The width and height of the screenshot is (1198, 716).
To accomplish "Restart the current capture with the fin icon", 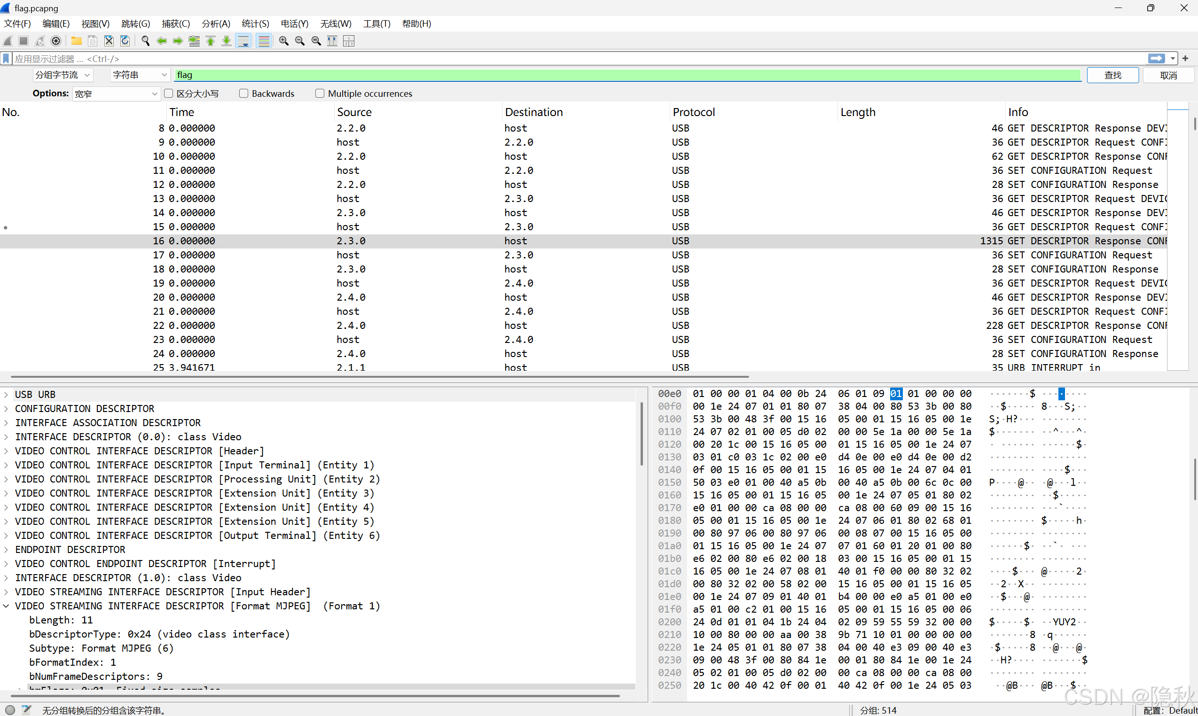I will [39, 41].
